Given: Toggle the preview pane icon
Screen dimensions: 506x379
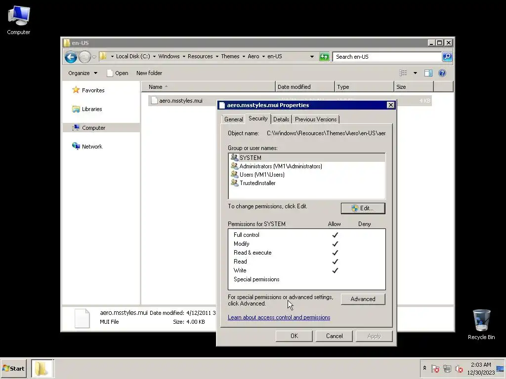Looking at the screenshot, I should click(428, 73).
